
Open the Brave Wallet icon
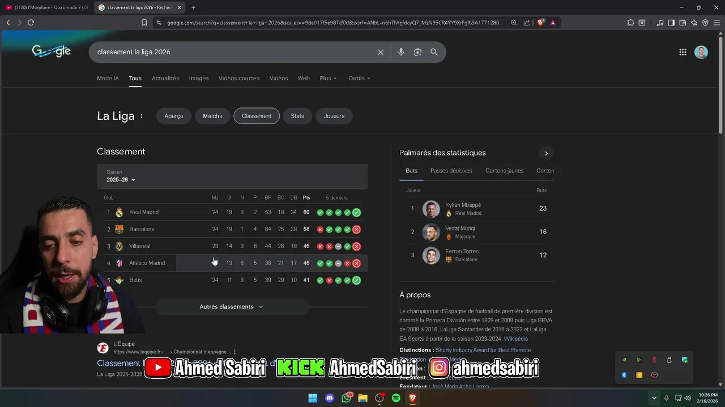pyautogui.click(x=683, y=23)
